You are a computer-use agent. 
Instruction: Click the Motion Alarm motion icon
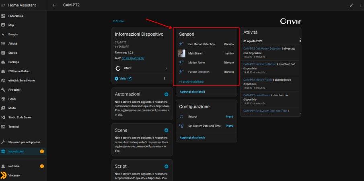click(181, 63)
